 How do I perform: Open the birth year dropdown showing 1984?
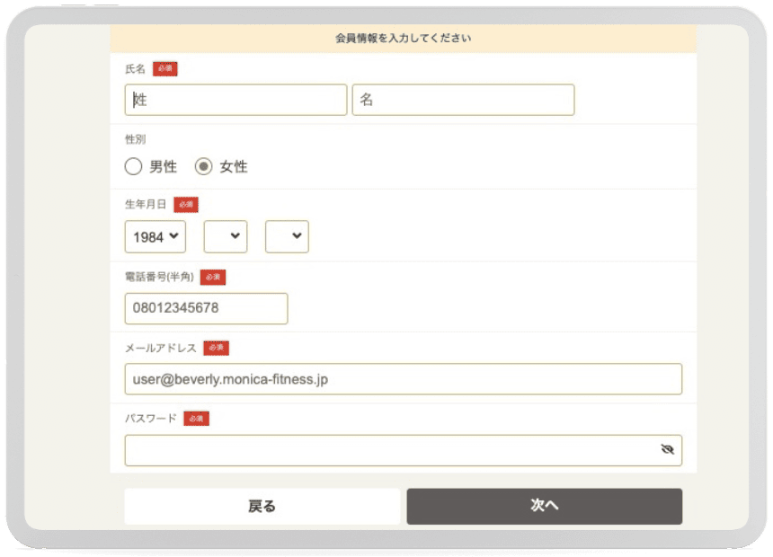(x=155, y=237)
